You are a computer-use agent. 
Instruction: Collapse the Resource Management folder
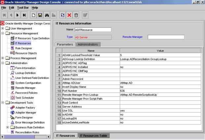point(3,33)
